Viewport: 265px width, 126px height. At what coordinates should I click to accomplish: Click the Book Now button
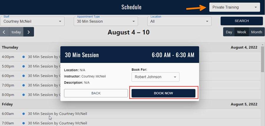(163, 93)
